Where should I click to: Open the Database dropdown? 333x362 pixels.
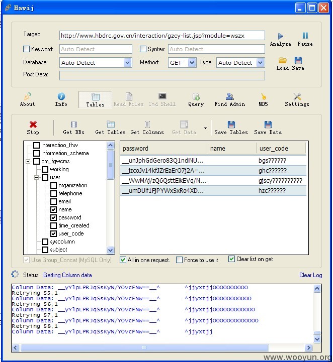tap(127, 63)
